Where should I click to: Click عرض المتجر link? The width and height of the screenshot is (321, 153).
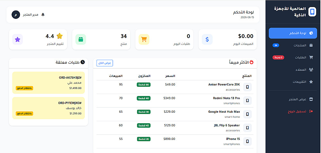pyautogui.click(x=293, y=99)
